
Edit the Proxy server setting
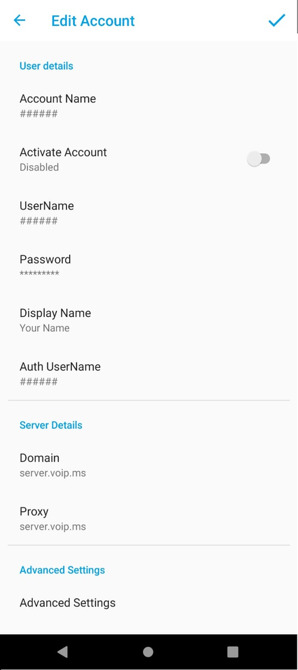149,519
